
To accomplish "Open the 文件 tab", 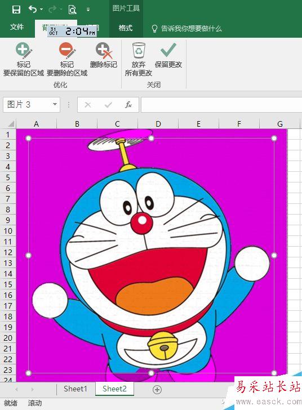I will [17, 27].
